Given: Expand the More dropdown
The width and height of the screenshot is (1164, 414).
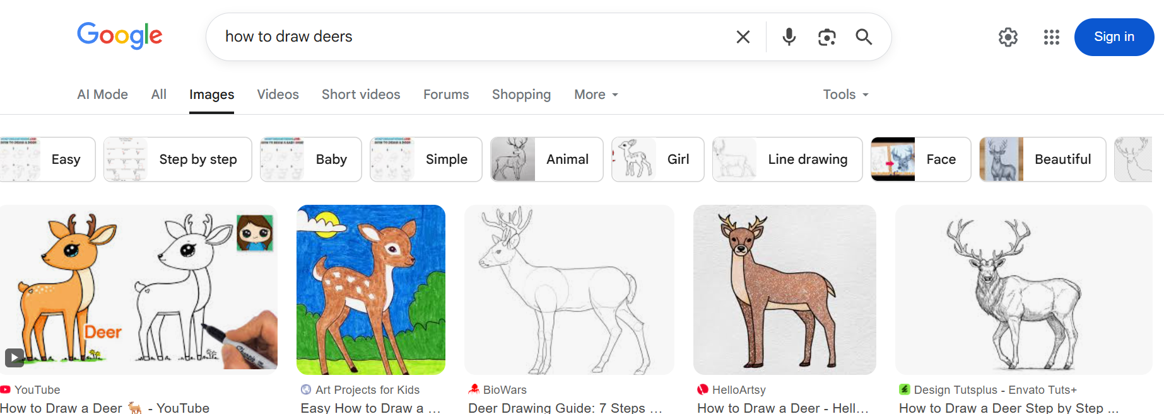Looking at the screenshot, I should 596,95.
